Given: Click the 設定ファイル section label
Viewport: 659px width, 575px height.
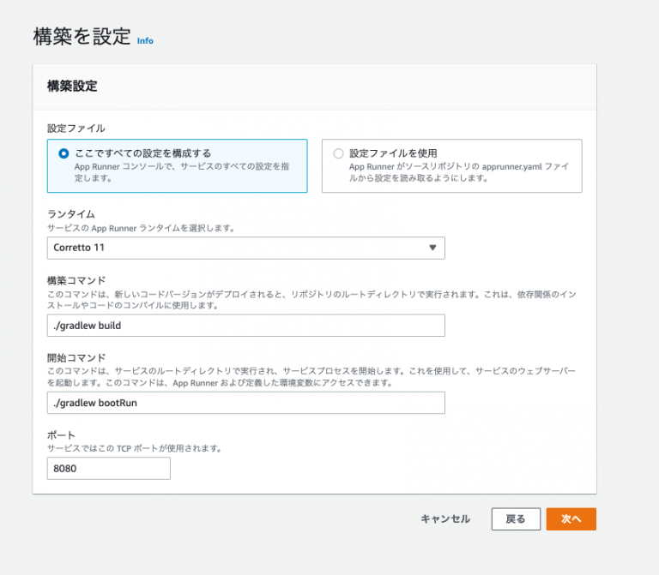Looking at the screenshot, I should 76,128.
